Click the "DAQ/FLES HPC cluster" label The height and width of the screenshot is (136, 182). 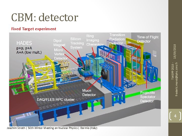click(x=56, y=99)
